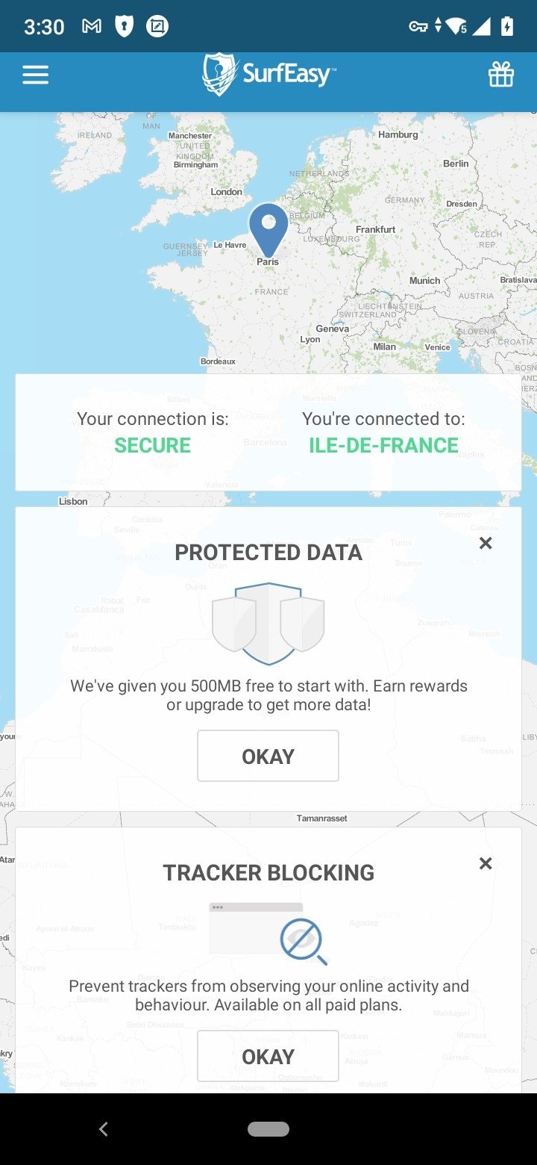Click OKAY under Tracker Blocking
This screenshot has height=1165, width=537.
point(268,1056)
